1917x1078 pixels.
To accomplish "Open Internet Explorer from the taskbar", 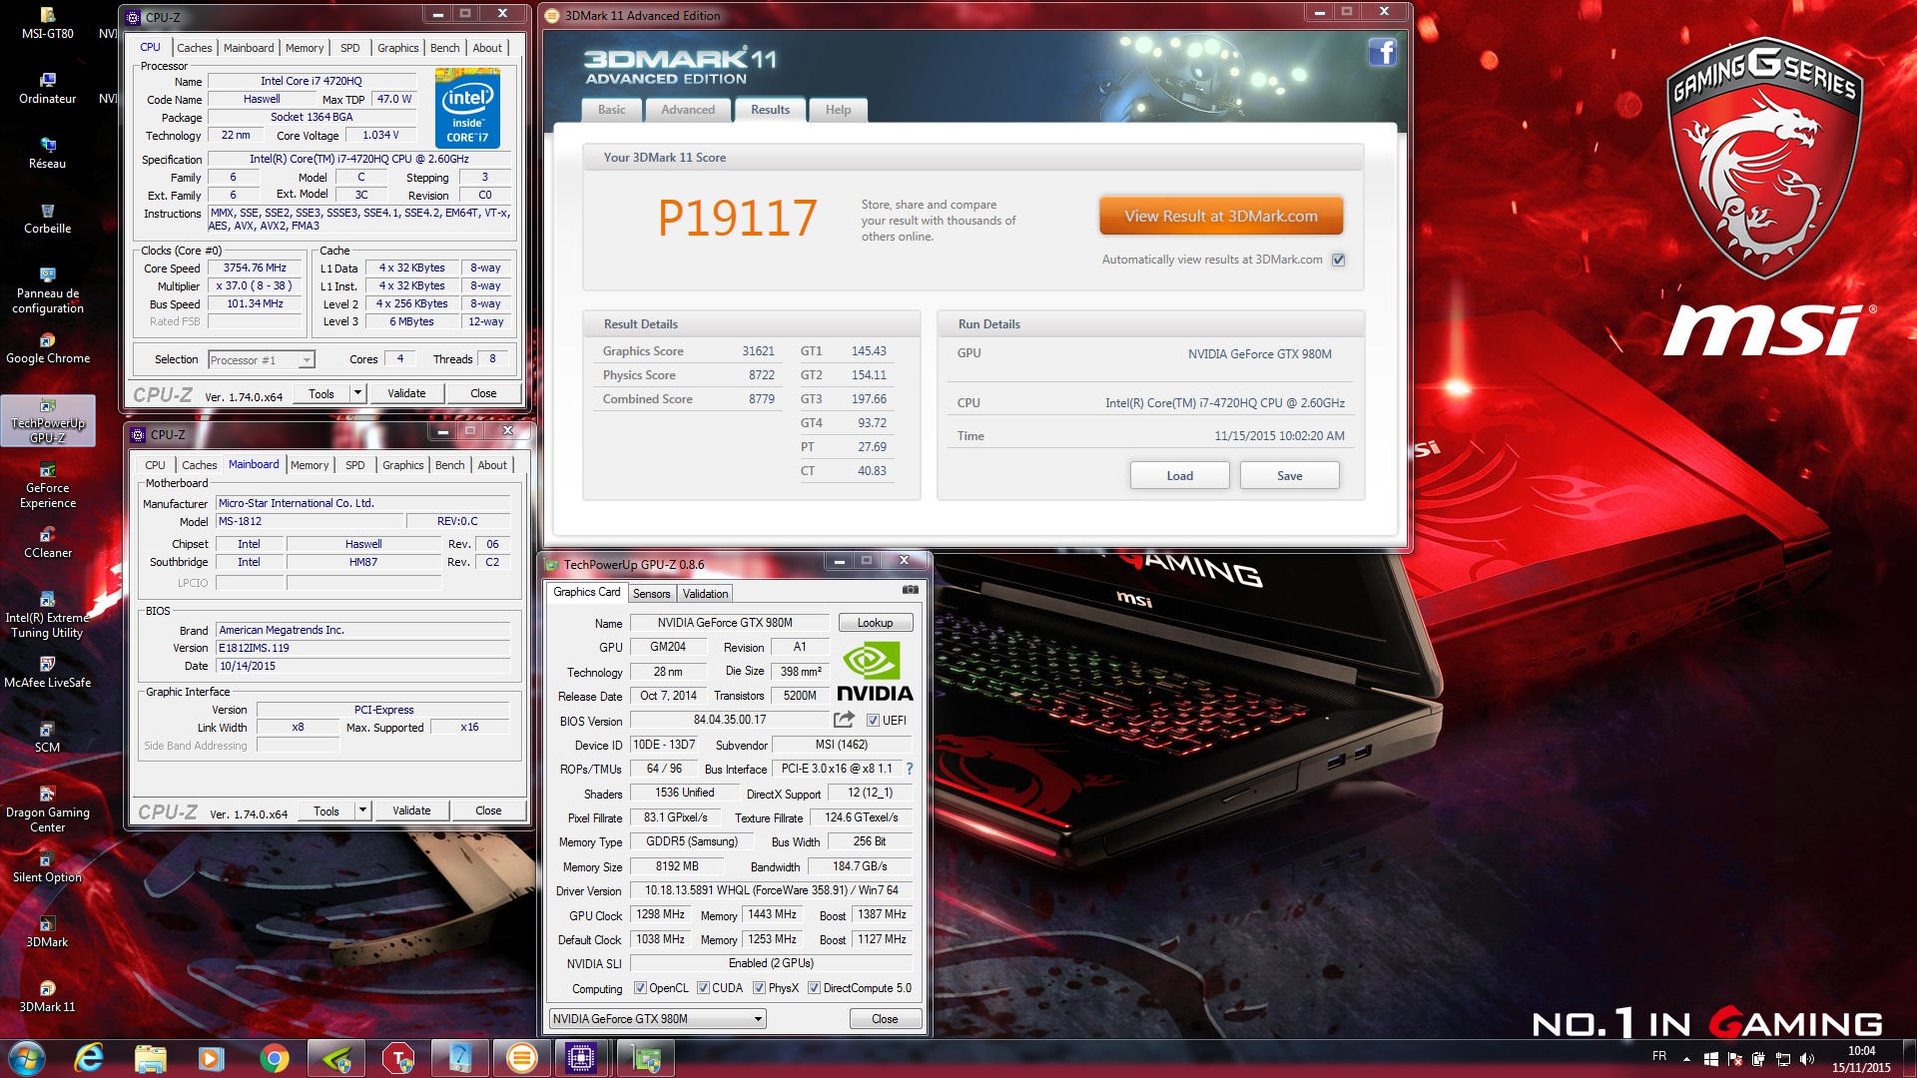I will [89, 1058].
